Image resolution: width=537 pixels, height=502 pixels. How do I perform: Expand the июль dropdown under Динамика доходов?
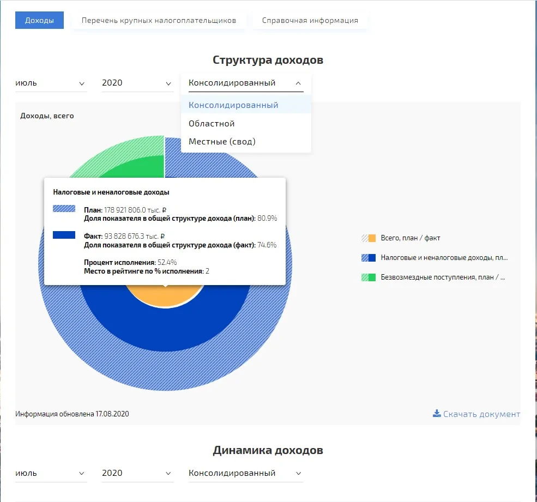click(x=51, y=473)
